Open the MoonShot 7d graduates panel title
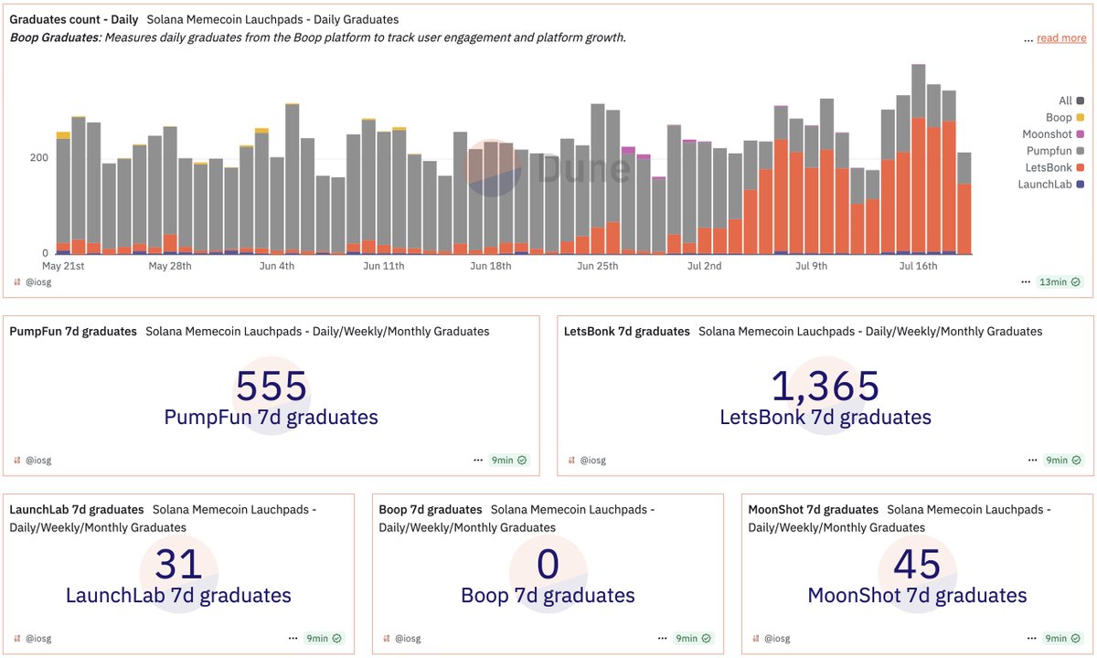The image size is (1097, 658). pyautogui.click(x=814, y=509)
